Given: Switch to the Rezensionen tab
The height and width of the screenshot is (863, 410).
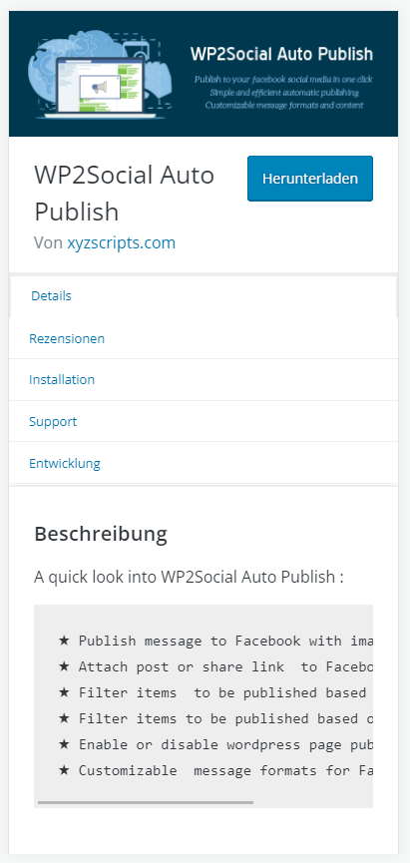Looking at the screenshot, I should (x=67, y=338).
